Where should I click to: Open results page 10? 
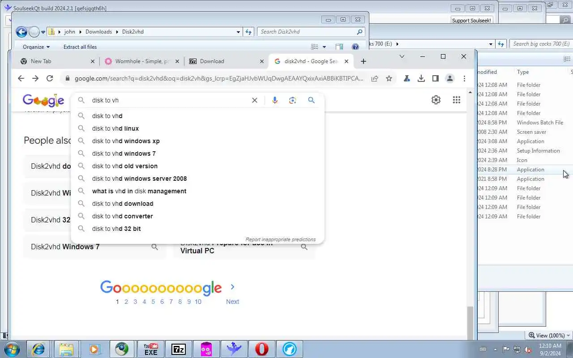(x=198, y=302)
